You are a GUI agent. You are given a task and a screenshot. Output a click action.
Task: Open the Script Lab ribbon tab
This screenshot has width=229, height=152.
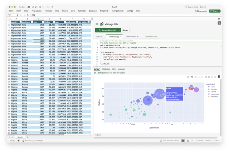click(x=104, y=11)
